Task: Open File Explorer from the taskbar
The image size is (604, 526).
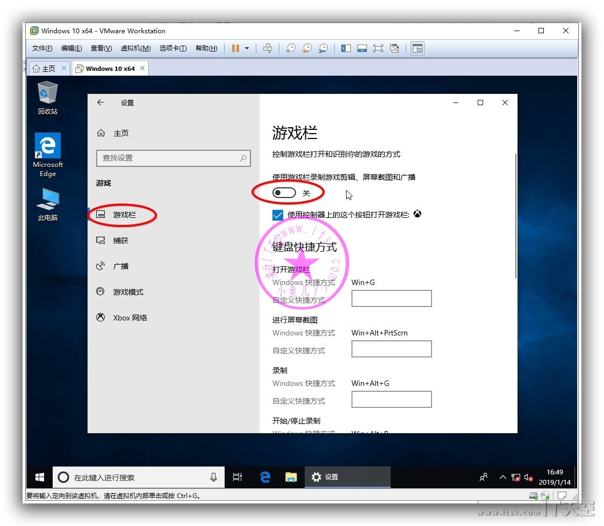Action: tap(291, 478)
